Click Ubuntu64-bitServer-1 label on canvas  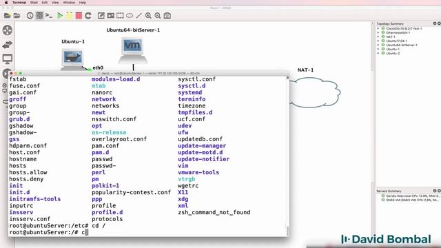coord(133,30)
